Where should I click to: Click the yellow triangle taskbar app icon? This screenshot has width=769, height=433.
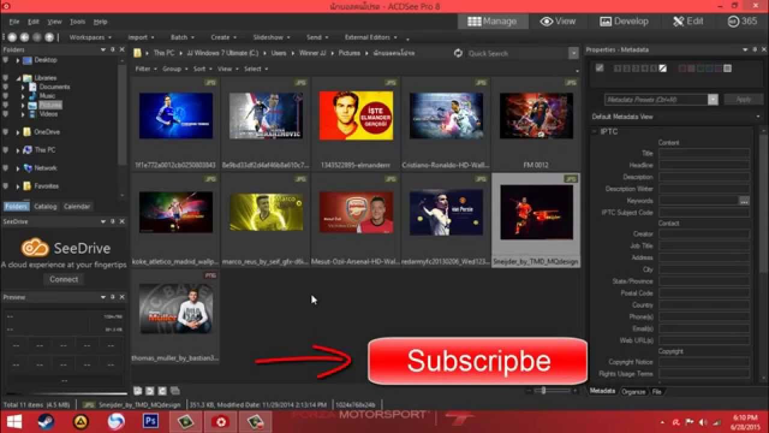coord(81,422)
